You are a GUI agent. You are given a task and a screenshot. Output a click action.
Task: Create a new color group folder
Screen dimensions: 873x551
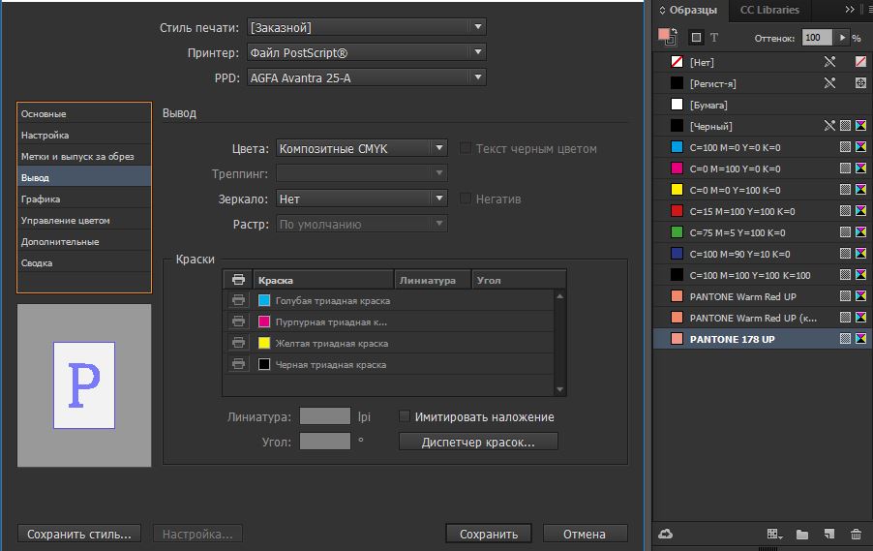point(802,534)
